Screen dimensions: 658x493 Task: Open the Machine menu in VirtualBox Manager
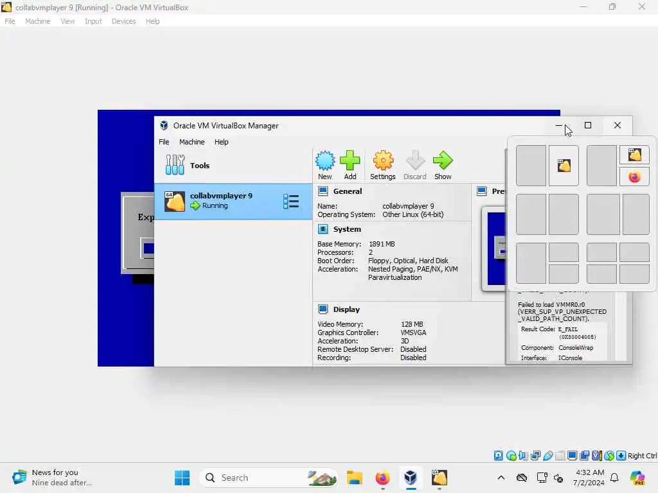tap(191, 142)
